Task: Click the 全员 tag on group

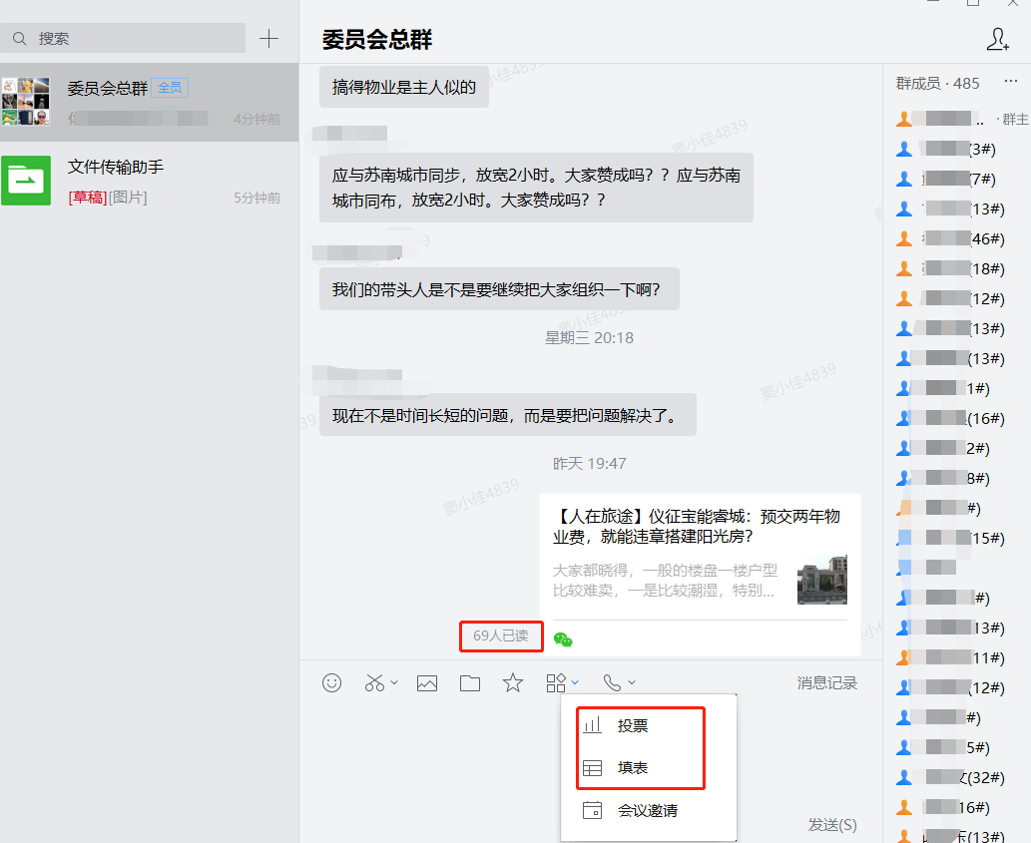Action: pos(170,88)
